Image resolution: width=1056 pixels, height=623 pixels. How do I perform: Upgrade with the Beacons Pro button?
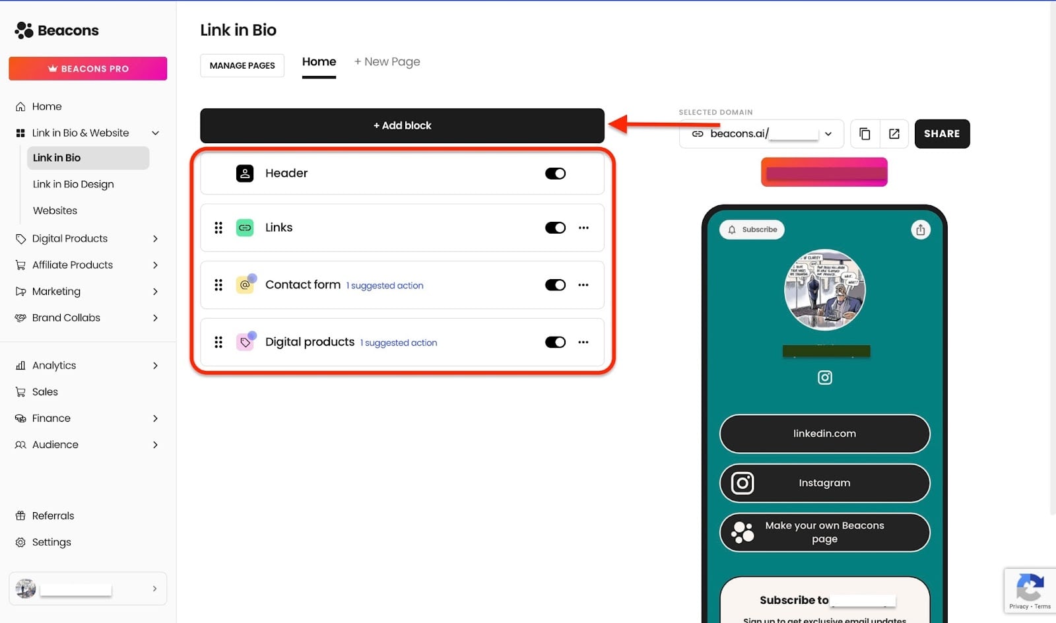88,69
